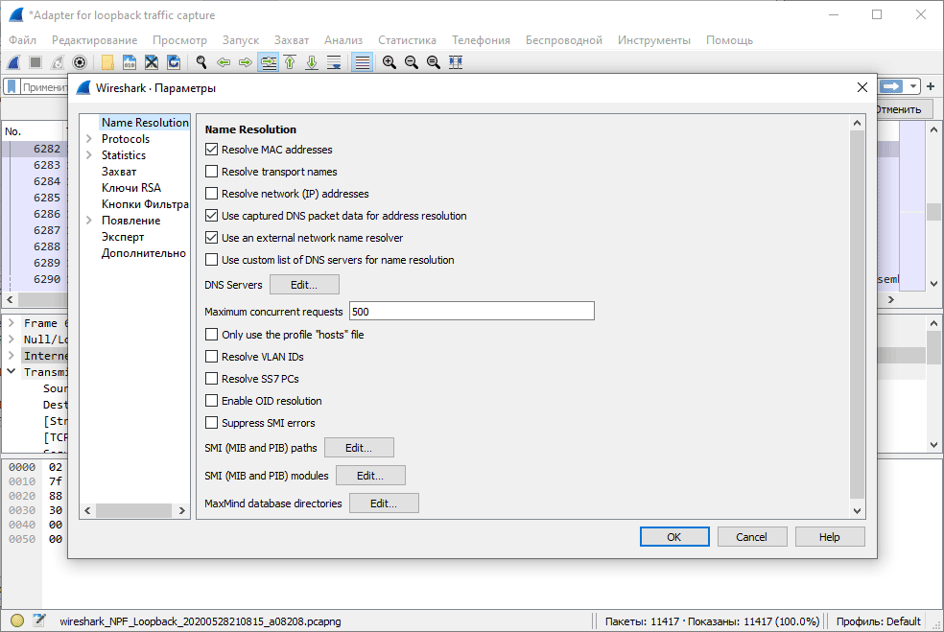Click the apply display filter arrow button
The image size is (944, 632).
coord(891,86)
